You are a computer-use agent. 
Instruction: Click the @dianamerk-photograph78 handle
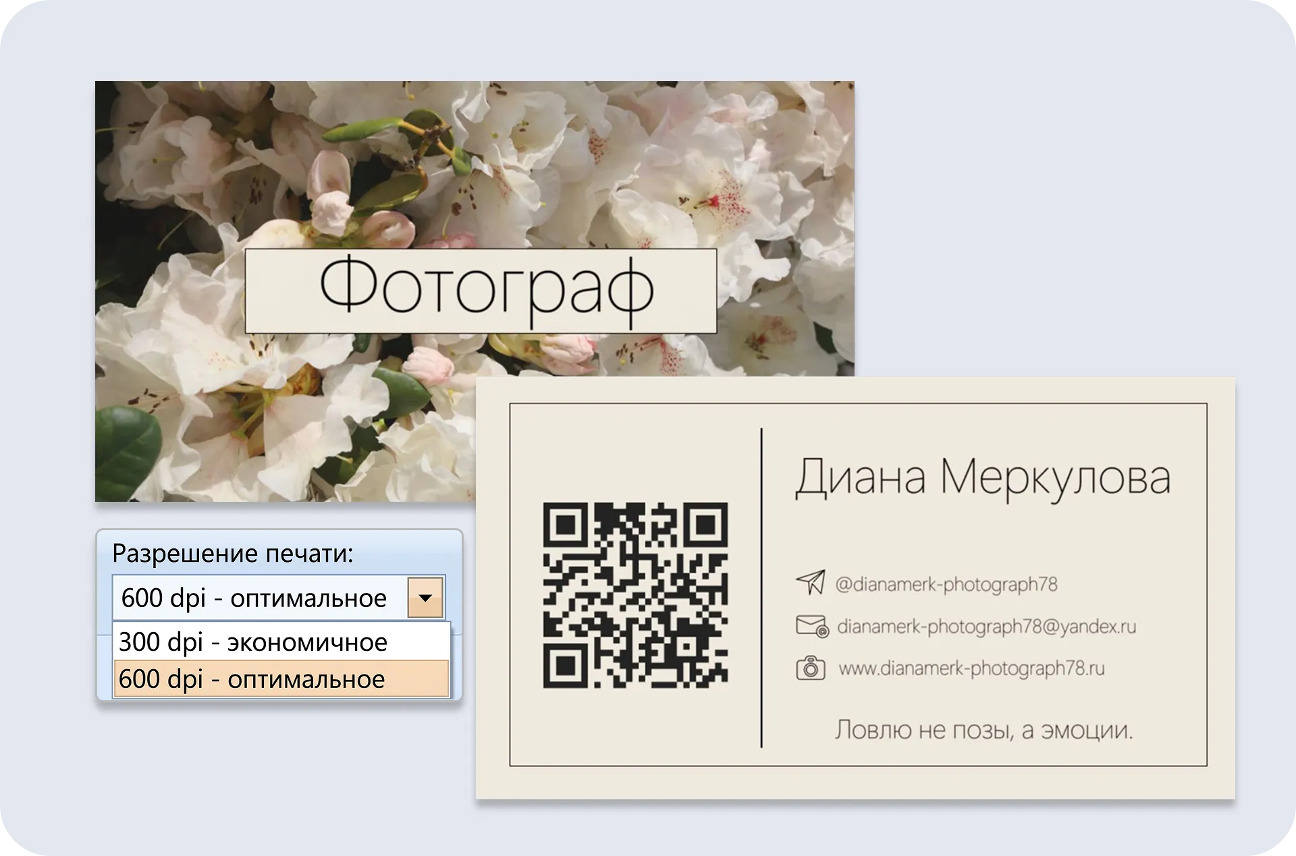946,584
